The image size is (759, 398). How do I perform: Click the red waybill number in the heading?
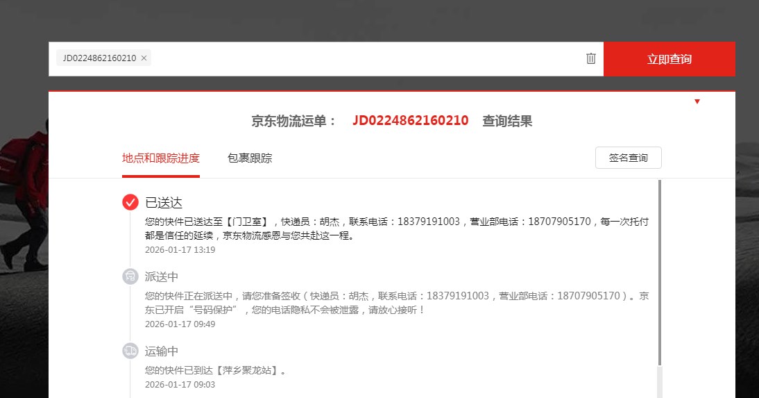[410, 121]
